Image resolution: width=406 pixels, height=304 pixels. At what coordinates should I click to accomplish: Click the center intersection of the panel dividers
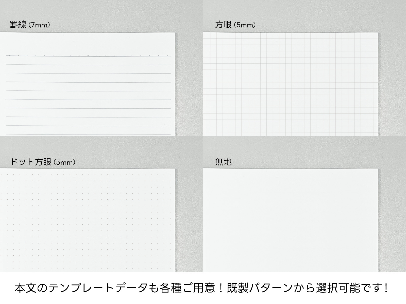point(203,136)
